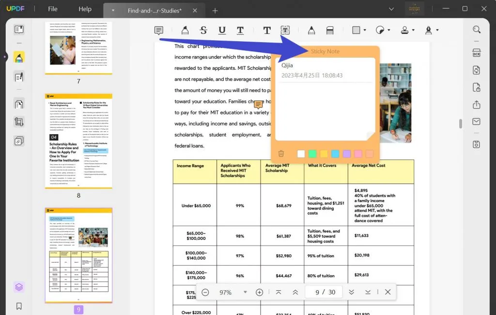
Task: Select the text comment tool
Action: tap(267, 31)
